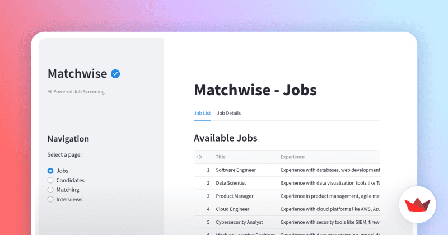Select the Data Scientist job row
This screenshot has width=448, height=235.
point(231,183)
